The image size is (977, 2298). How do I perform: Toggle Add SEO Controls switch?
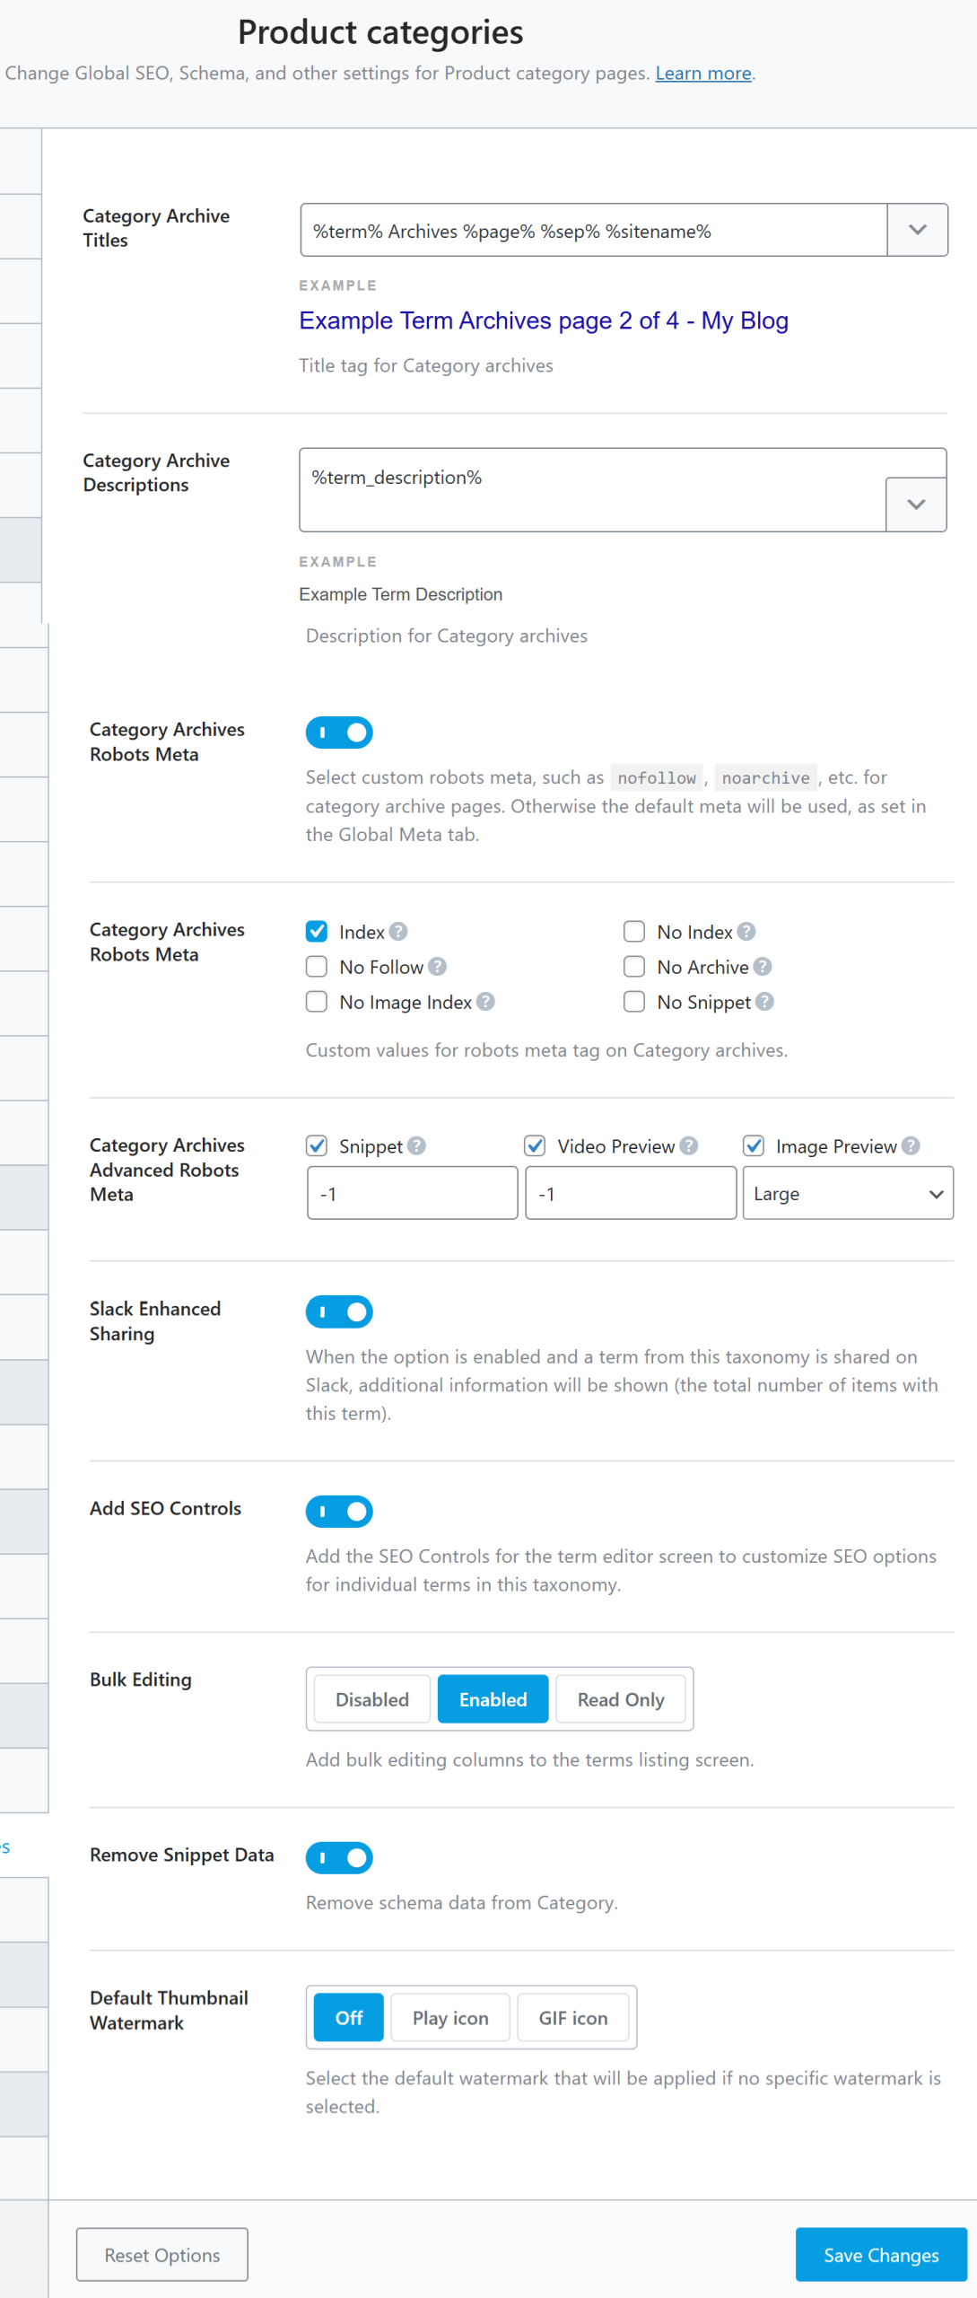point(339,1512)
